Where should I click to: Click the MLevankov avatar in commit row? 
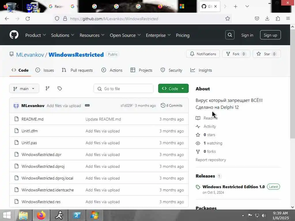[16, 106]
